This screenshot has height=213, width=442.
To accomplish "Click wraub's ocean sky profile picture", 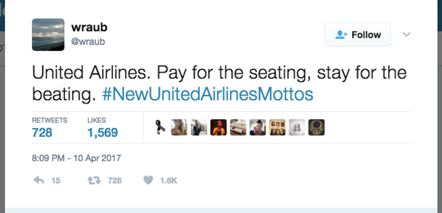I will click(x=48, y=34).
